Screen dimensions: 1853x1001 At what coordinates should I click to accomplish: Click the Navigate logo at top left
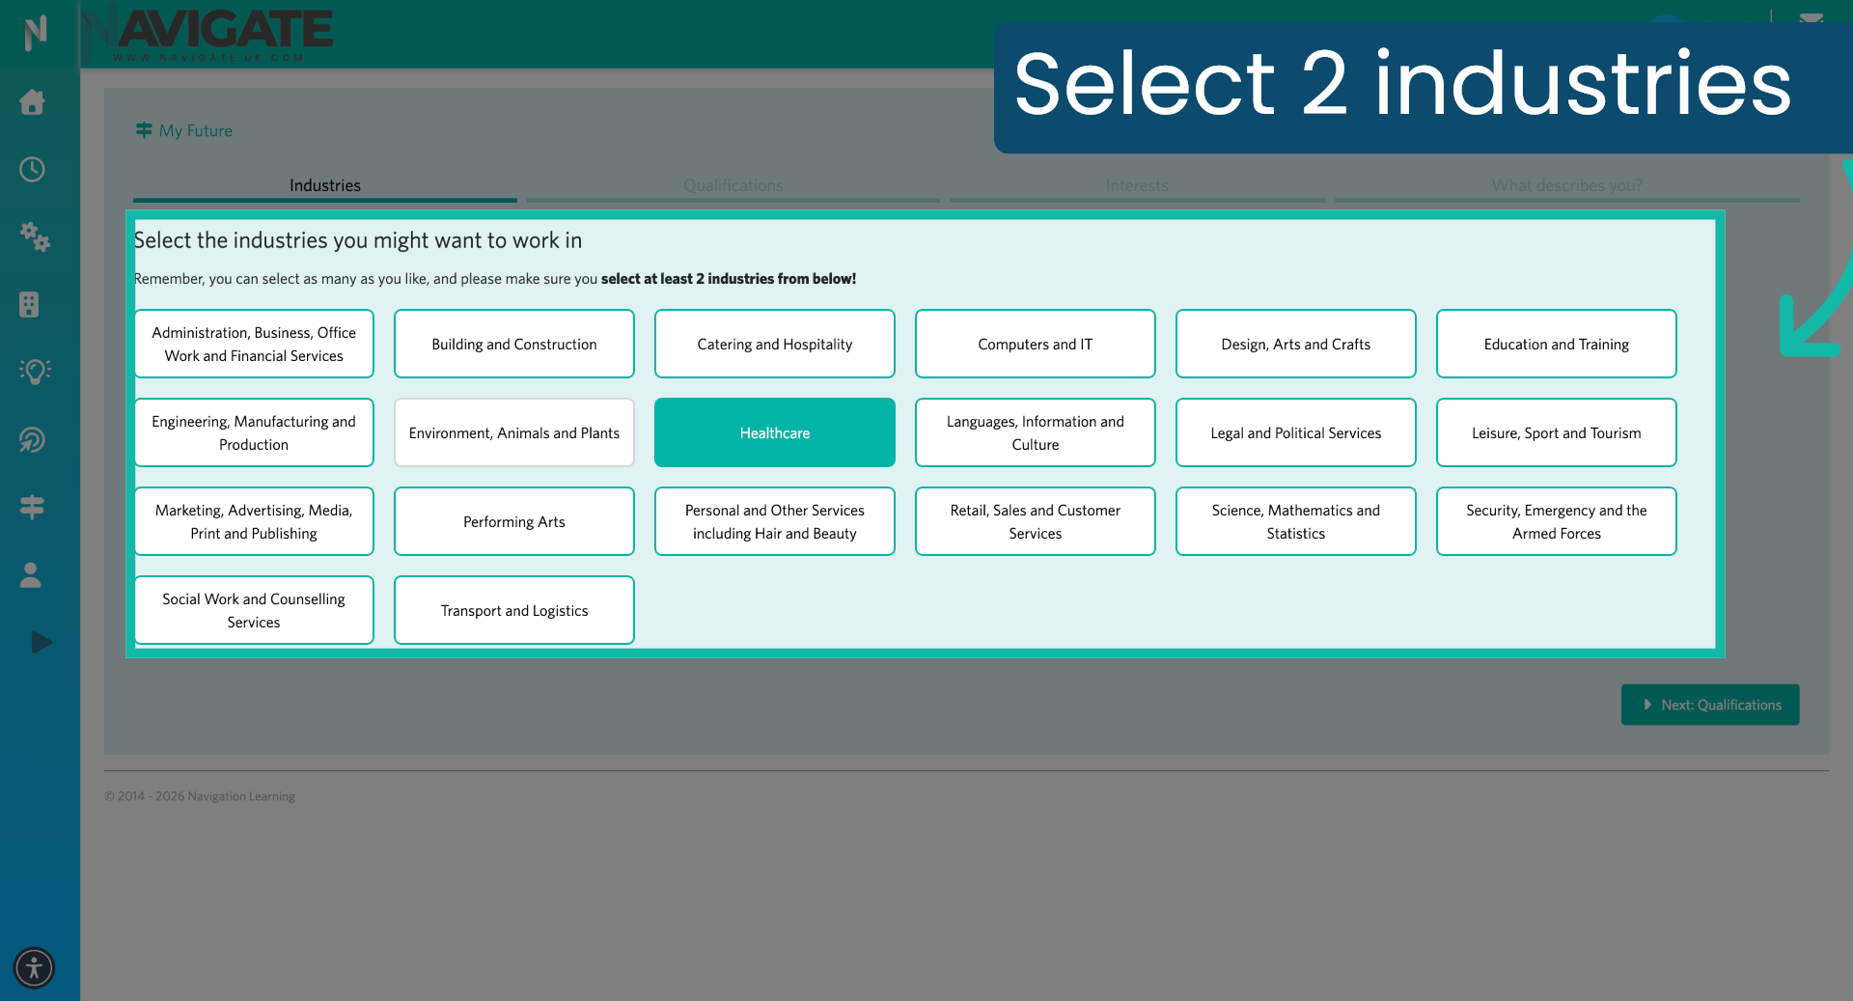coord(207,32)
